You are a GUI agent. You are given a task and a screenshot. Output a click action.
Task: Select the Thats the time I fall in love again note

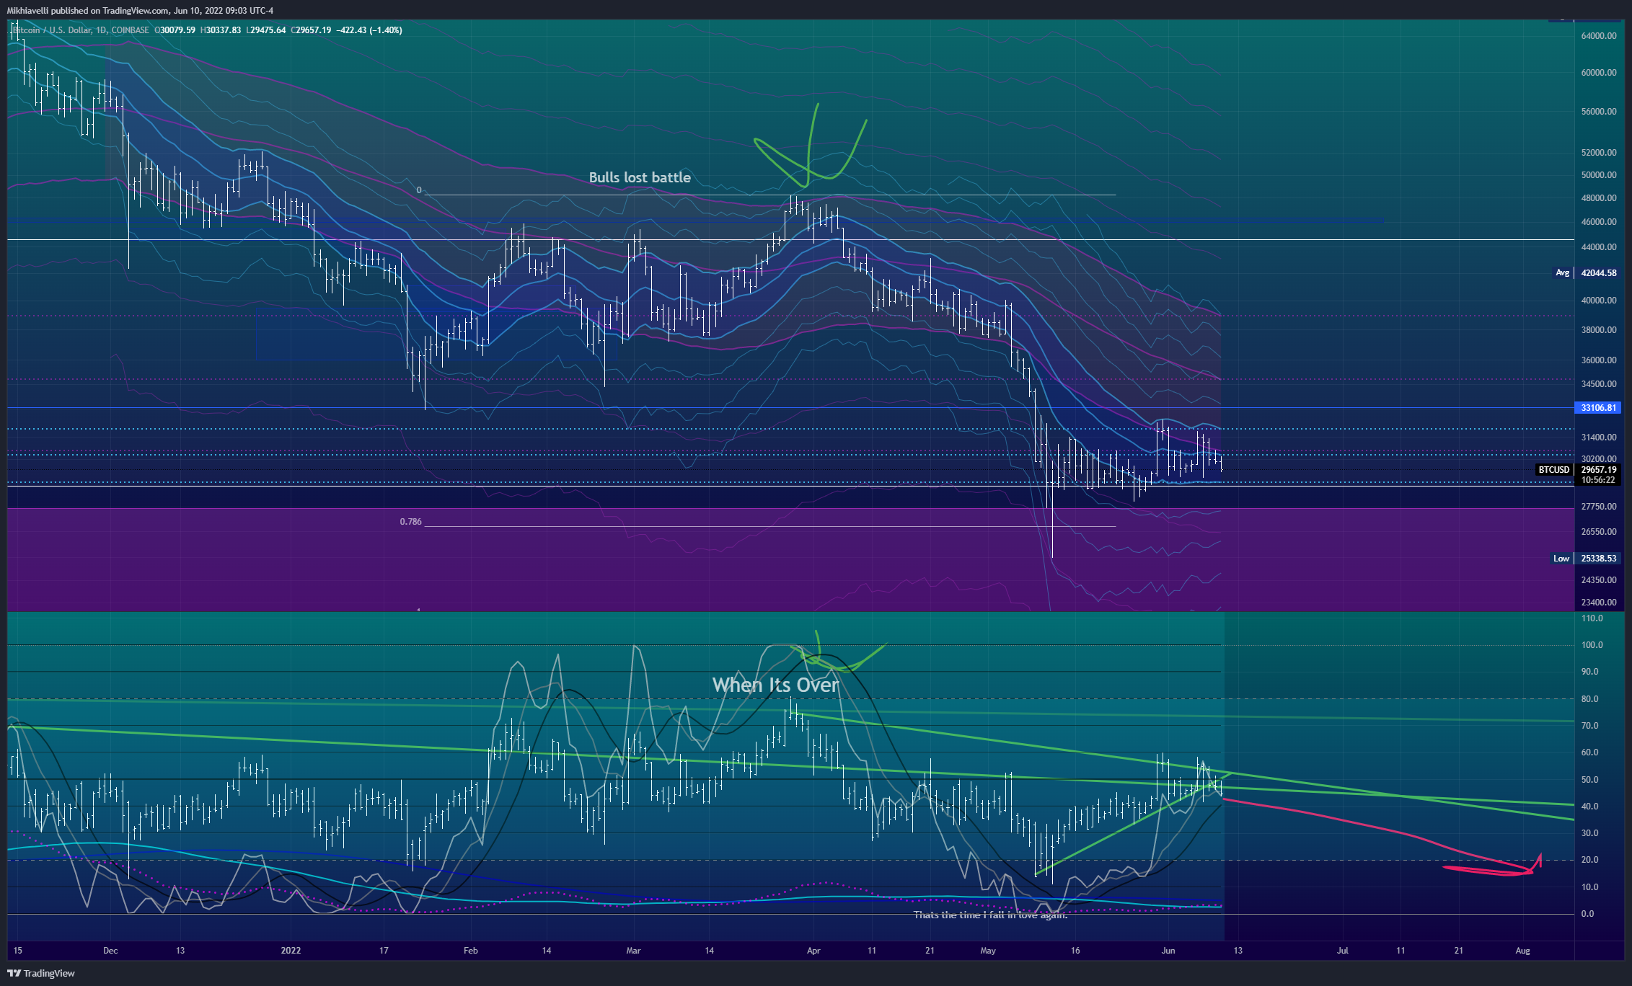[990, 915]
